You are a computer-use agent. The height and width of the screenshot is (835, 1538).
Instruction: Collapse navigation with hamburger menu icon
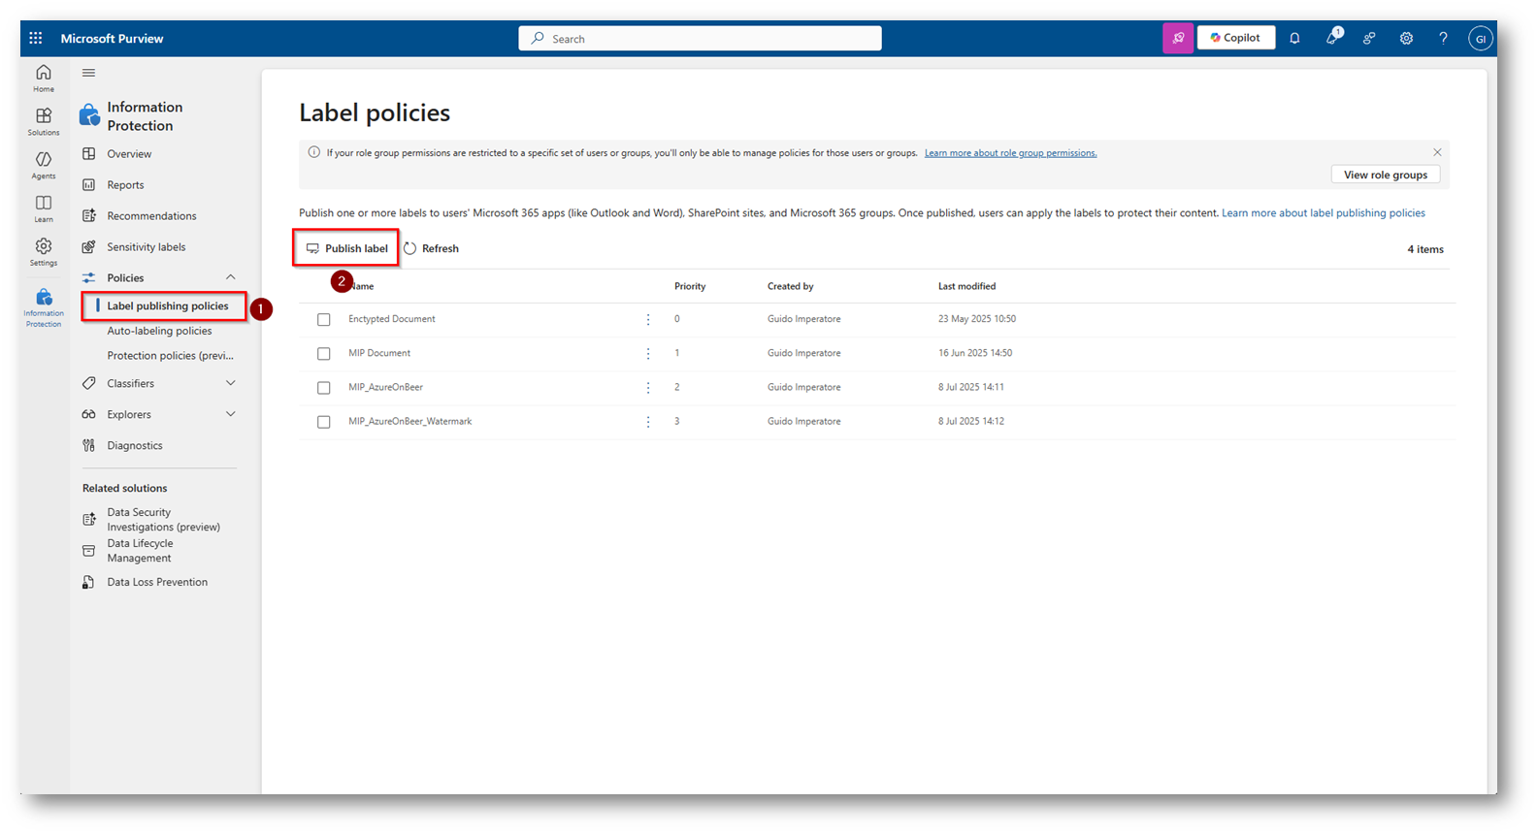88,73
